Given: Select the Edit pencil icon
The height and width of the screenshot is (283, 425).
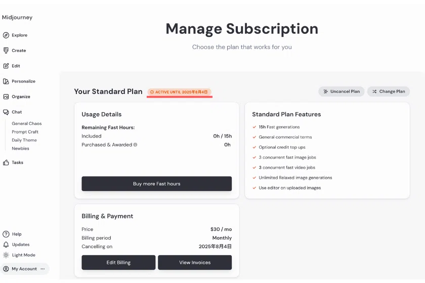Looking at the screenshot, I should (x=6, y=66).
